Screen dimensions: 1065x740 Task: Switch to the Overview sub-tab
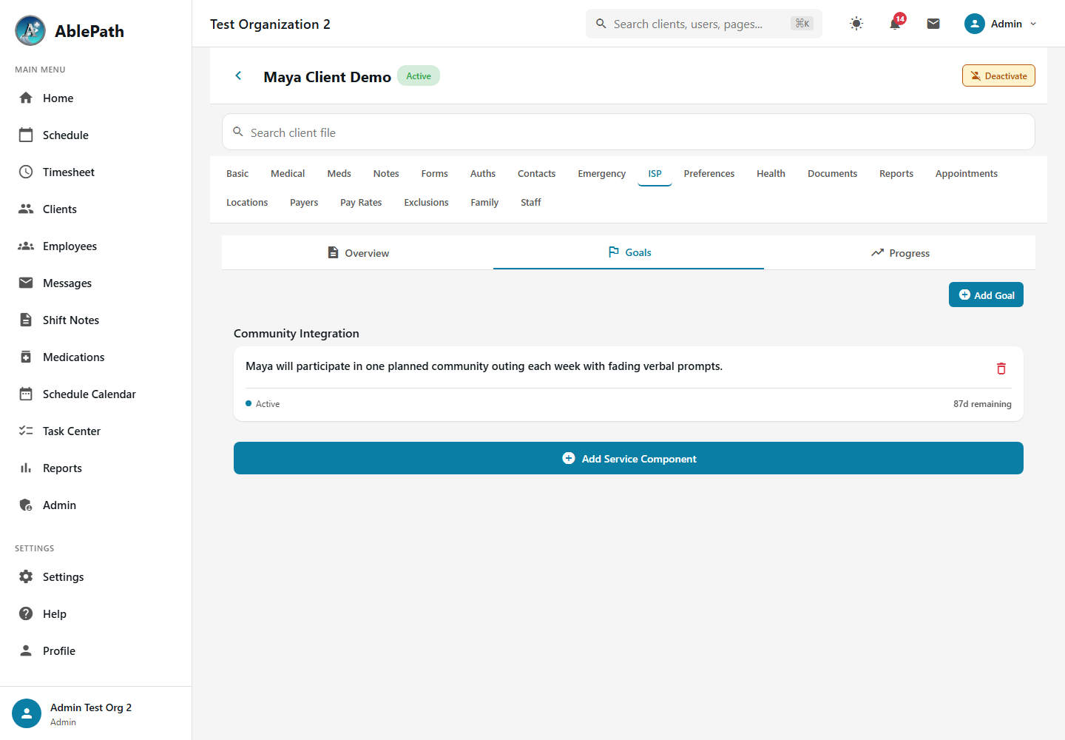tap(358, 252)
